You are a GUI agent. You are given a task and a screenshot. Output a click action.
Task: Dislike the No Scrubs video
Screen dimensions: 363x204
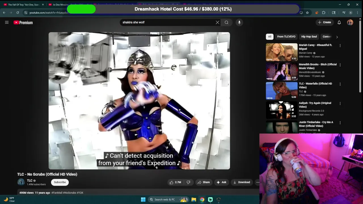coord(188,182)
